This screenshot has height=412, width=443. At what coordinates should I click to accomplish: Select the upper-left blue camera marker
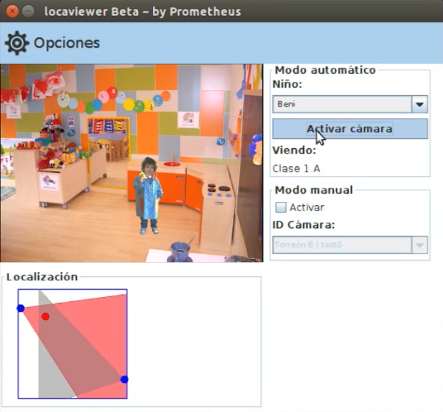[21, 309]
